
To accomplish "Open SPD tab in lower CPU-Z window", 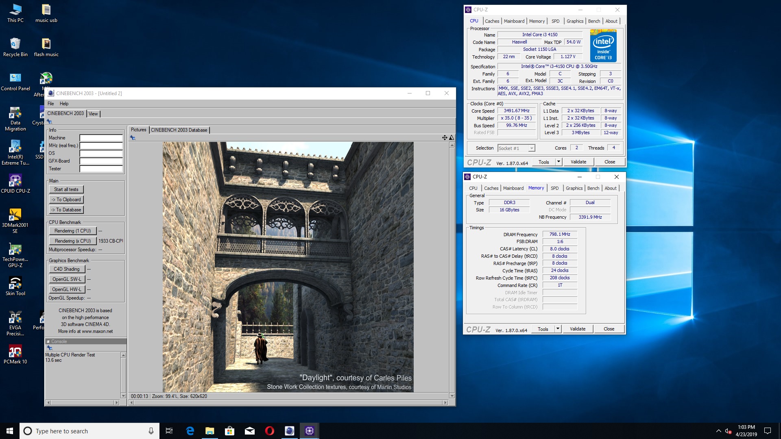I will coord(554,188).
